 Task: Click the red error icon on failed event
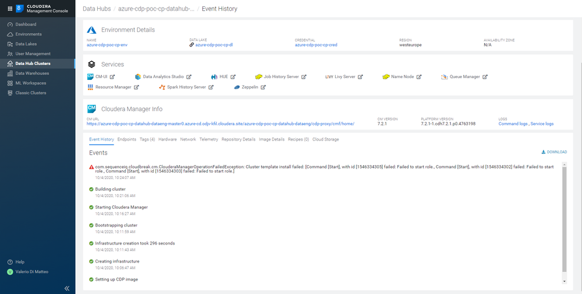[x=91, y=167]
